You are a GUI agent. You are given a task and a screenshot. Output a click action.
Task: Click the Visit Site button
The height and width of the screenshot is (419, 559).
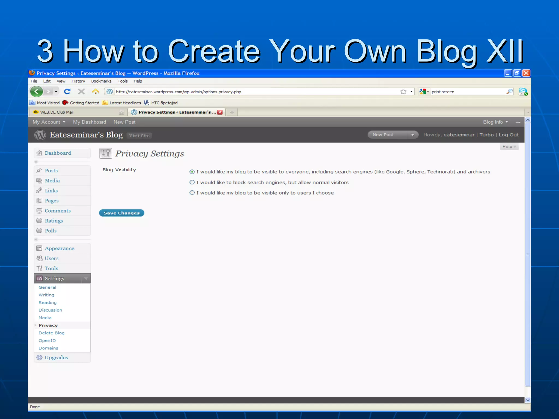[x=139, y=136]
